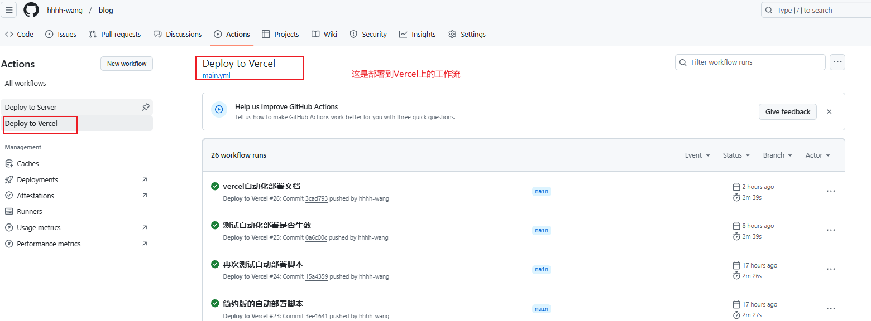Select the Deploy to Vercel workflow
Image resolution: width=871 pixels, height=321 pixels.
click(76, 123)
